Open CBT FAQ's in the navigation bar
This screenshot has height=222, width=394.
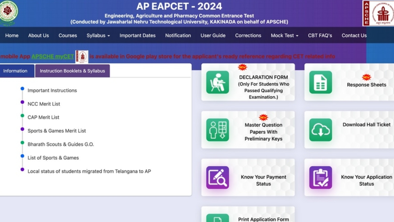[320, 35]
